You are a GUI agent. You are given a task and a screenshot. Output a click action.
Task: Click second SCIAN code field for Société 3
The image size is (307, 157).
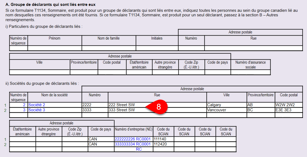(184, 144)
